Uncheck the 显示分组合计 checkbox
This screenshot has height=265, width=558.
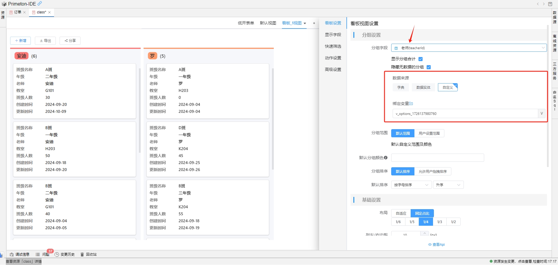point(421,59)
